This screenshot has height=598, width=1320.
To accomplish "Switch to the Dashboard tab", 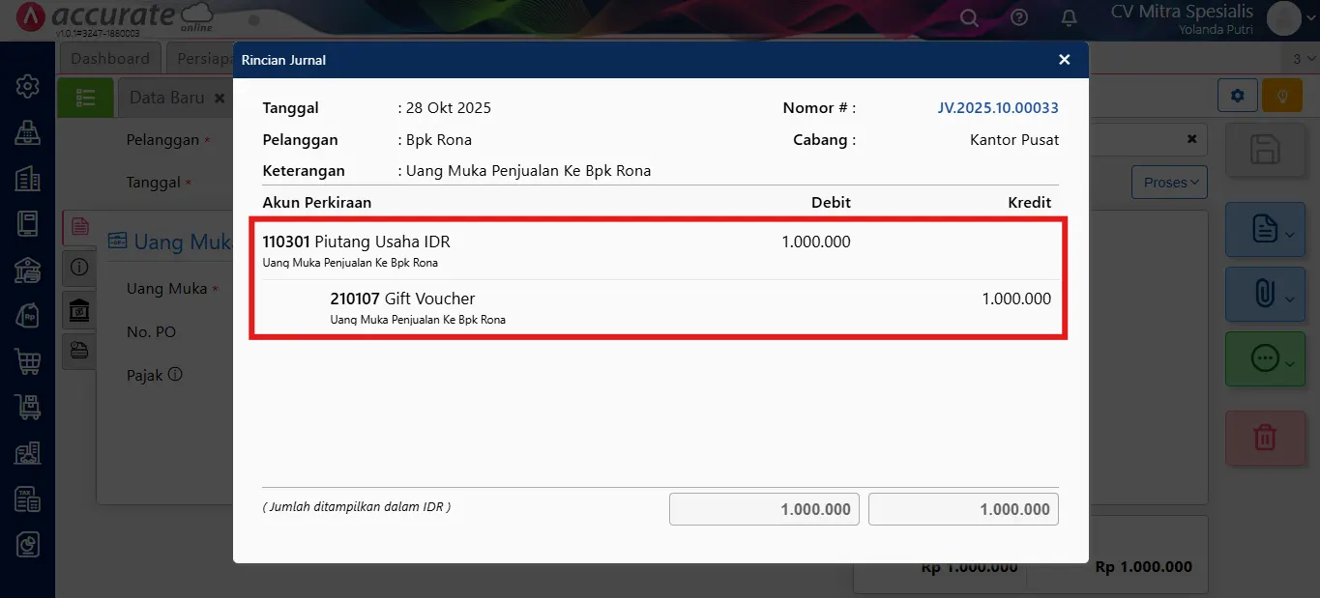I will (x=110, y=58).
